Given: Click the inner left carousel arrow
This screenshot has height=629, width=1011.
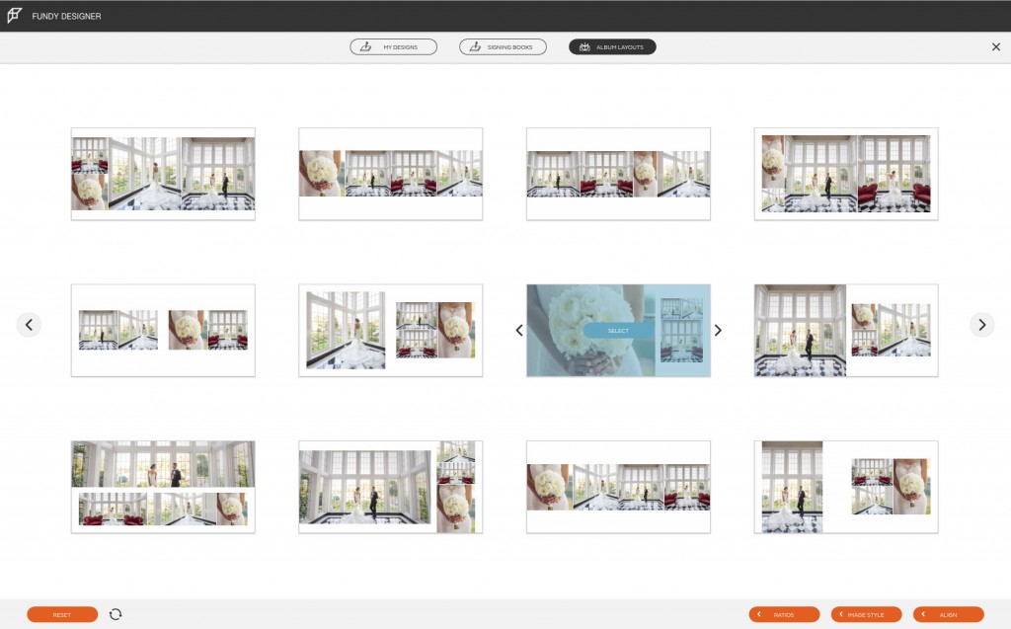Looking at the screenshot, I should pos(519,330).
